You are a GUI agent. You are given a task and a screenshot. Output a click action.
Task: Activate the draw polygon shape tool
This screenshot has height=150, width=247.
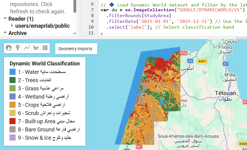[36, 48]
